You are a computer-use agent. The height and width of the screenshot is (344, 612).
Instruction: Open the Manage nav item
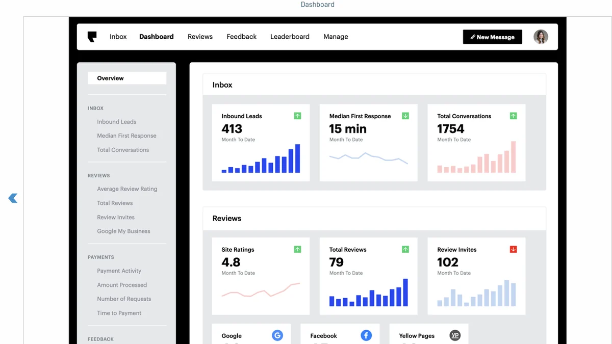pyautogui.click(x=336, y=37)
